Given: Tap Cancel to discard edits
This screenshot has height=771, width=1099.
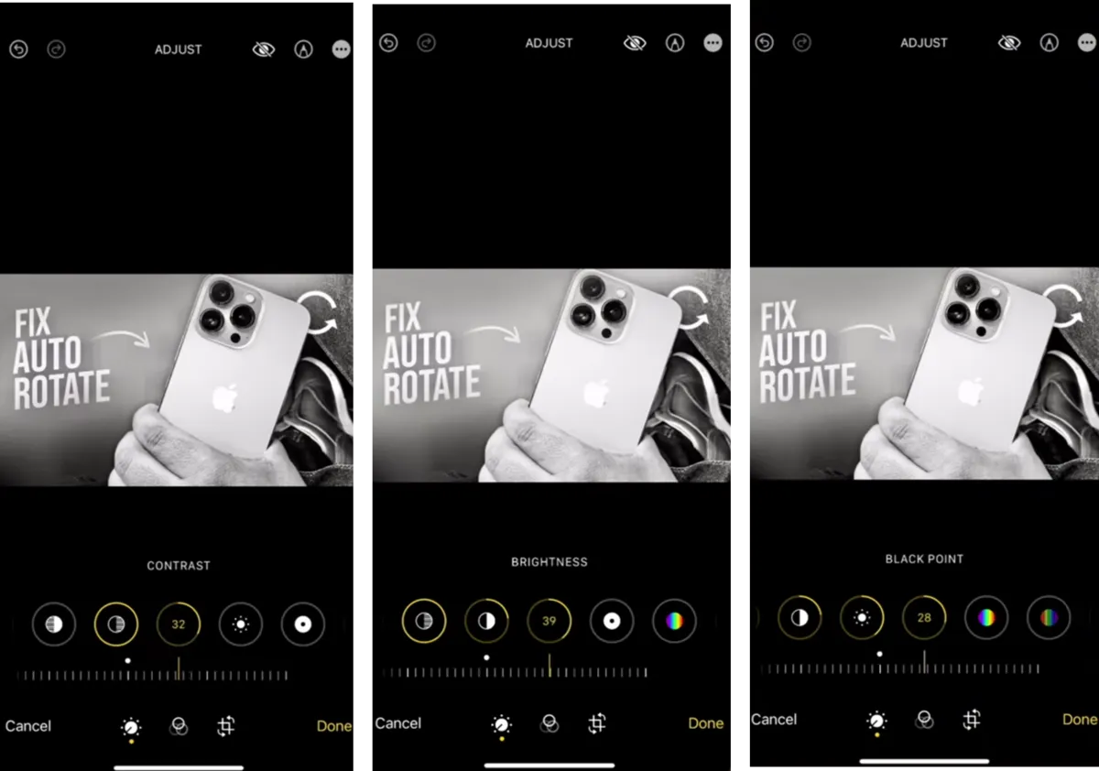Looking at the screenshot, I should point(27,725).
